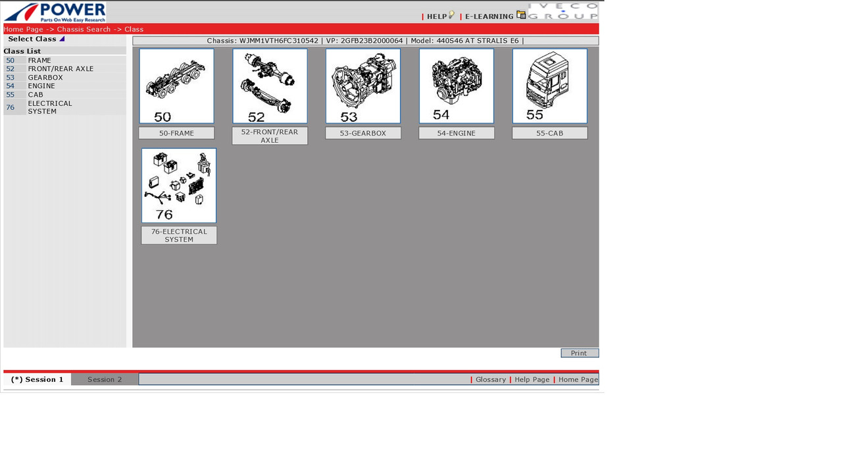842x474 pixels.
Task: Click Class in breadcrumb
Action: (134, 29)
